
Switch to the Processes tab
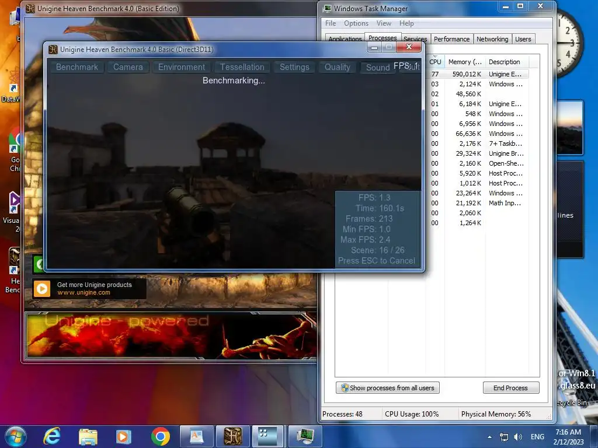click(383, 38)
